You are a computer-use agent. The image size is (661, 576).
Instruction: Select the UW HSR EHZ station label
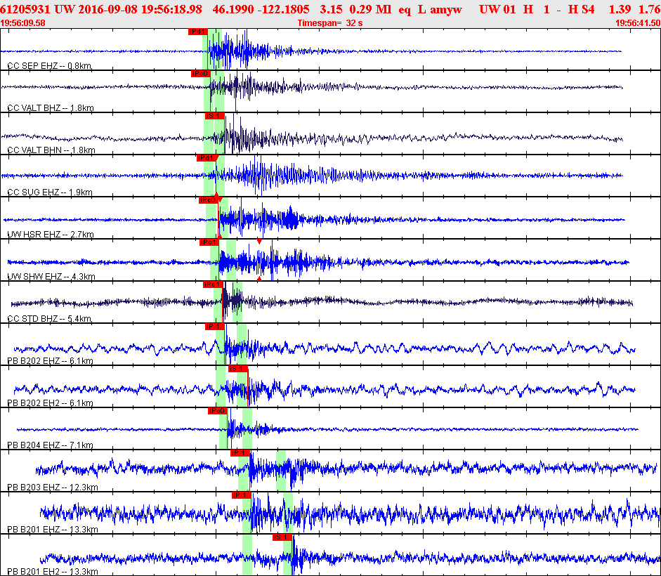51,235
